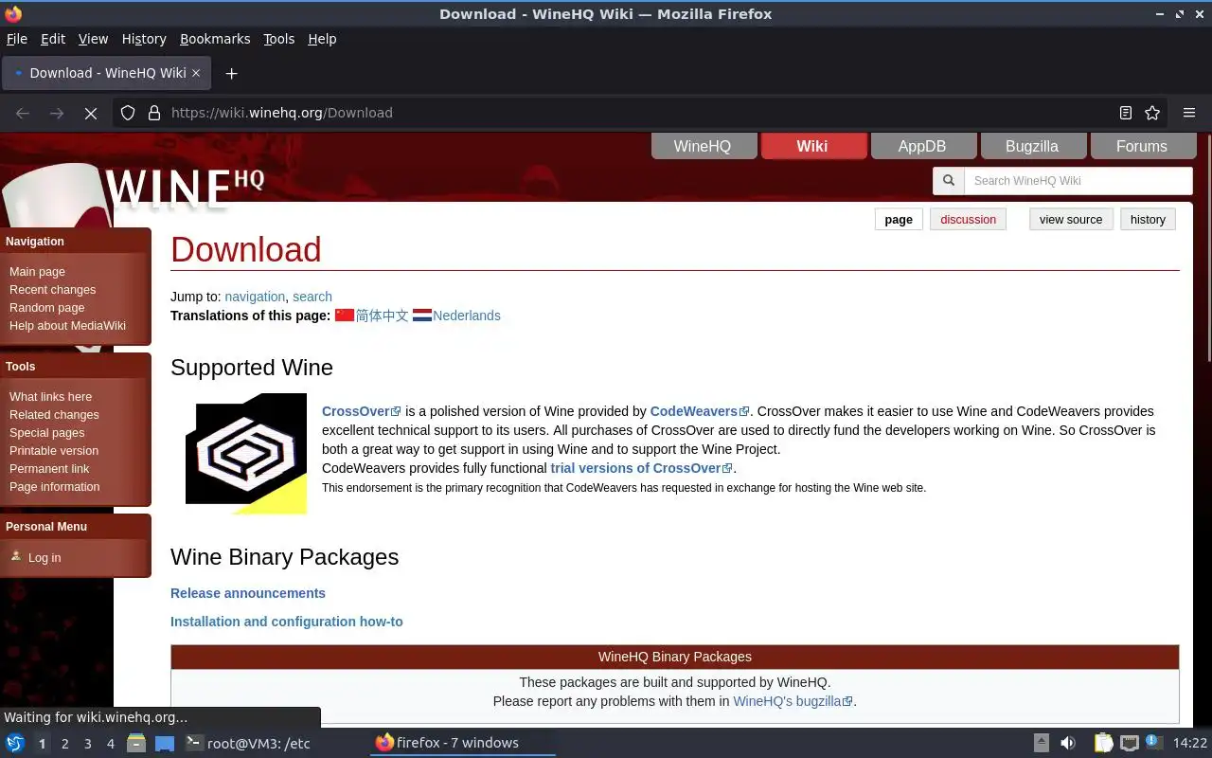Open the volume control in system tray
Viewport: 1212px width, 758px height.
tap(1067, 743)
